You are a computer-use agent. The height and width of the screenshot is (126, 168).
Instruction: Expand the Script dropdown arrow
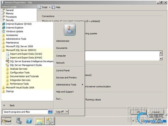click(50, 7)
